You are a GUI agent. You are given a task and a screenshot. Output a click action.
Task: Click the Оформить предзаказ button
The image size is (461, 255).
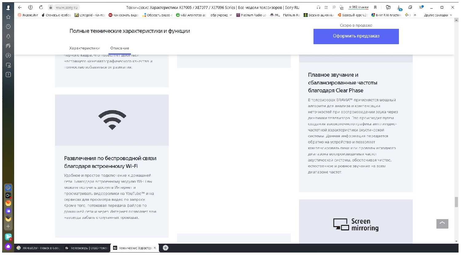coord(356,36)
